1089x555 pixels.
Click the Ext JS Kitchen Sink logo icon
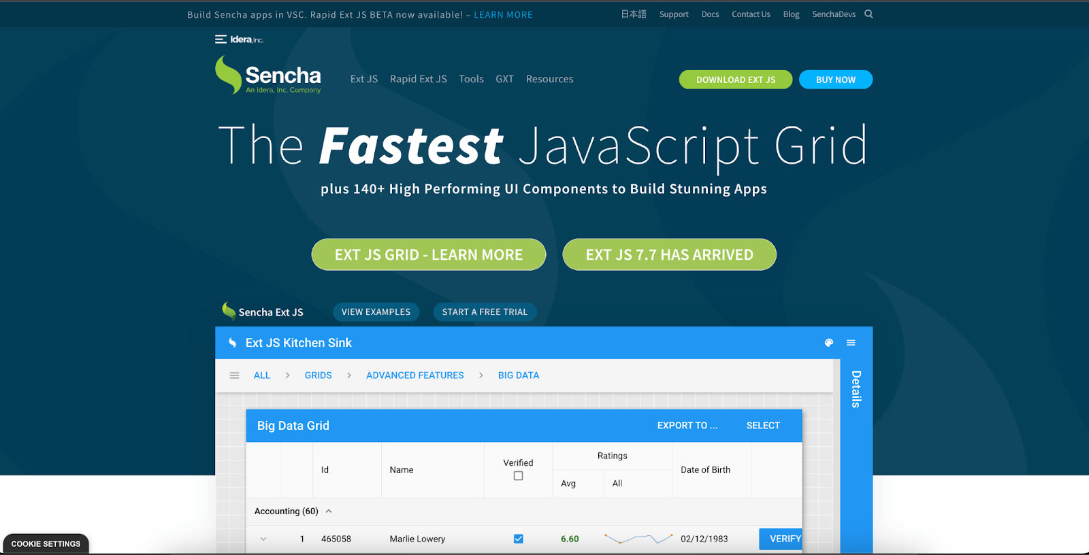coord(232,343)
